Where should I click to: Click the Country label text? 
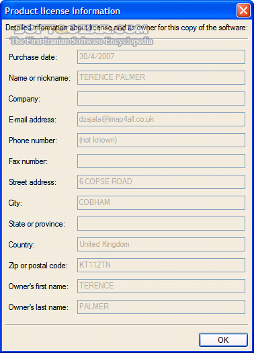pos(22,245)
